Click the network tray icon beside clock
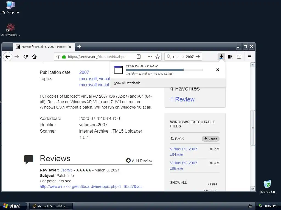The image size is (281, 210). click(260, 206)
